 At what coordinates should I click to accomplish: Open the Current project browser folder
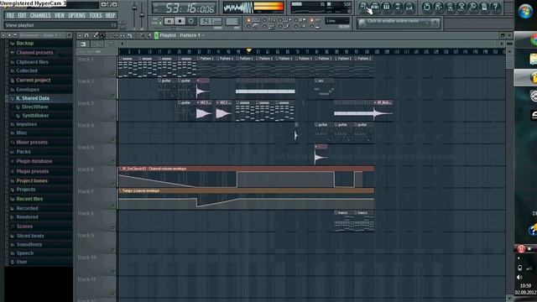point(34,81)
